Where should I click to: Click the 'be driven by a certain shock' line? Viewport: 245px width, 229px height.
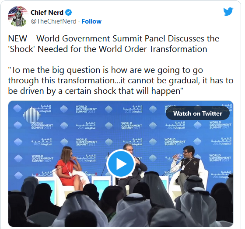pos(95,91)
